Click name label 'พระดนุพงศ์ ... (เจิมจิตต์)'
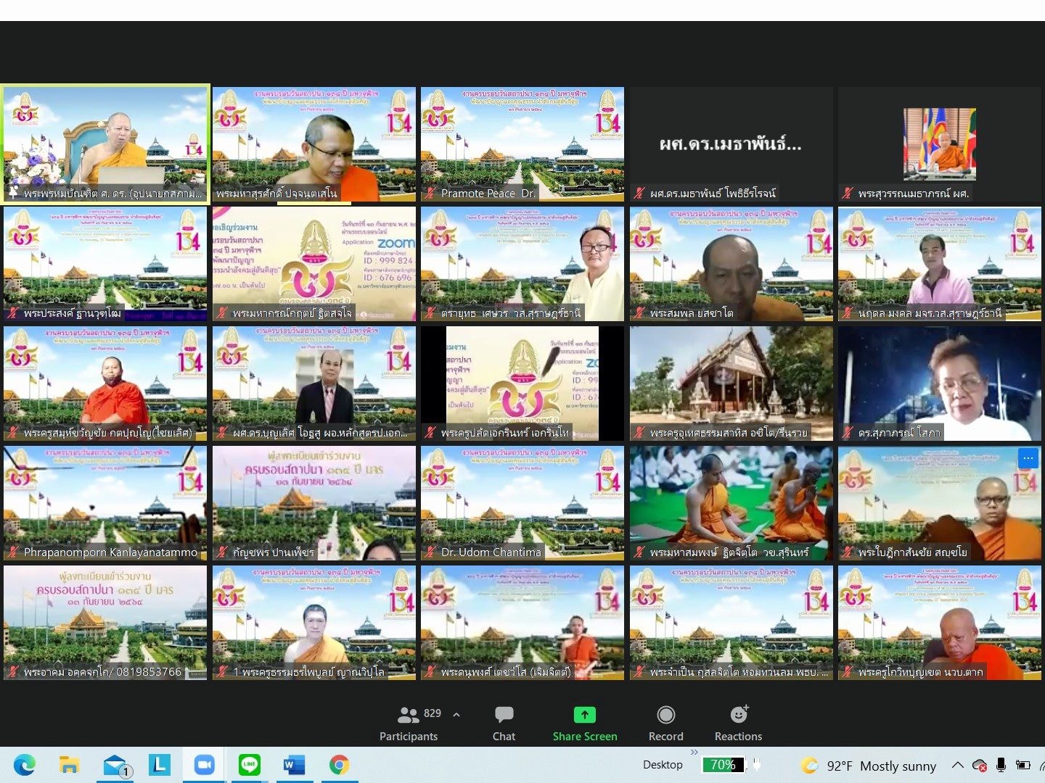This screenshot has height=783, width=1045. [x=507, y=672]
